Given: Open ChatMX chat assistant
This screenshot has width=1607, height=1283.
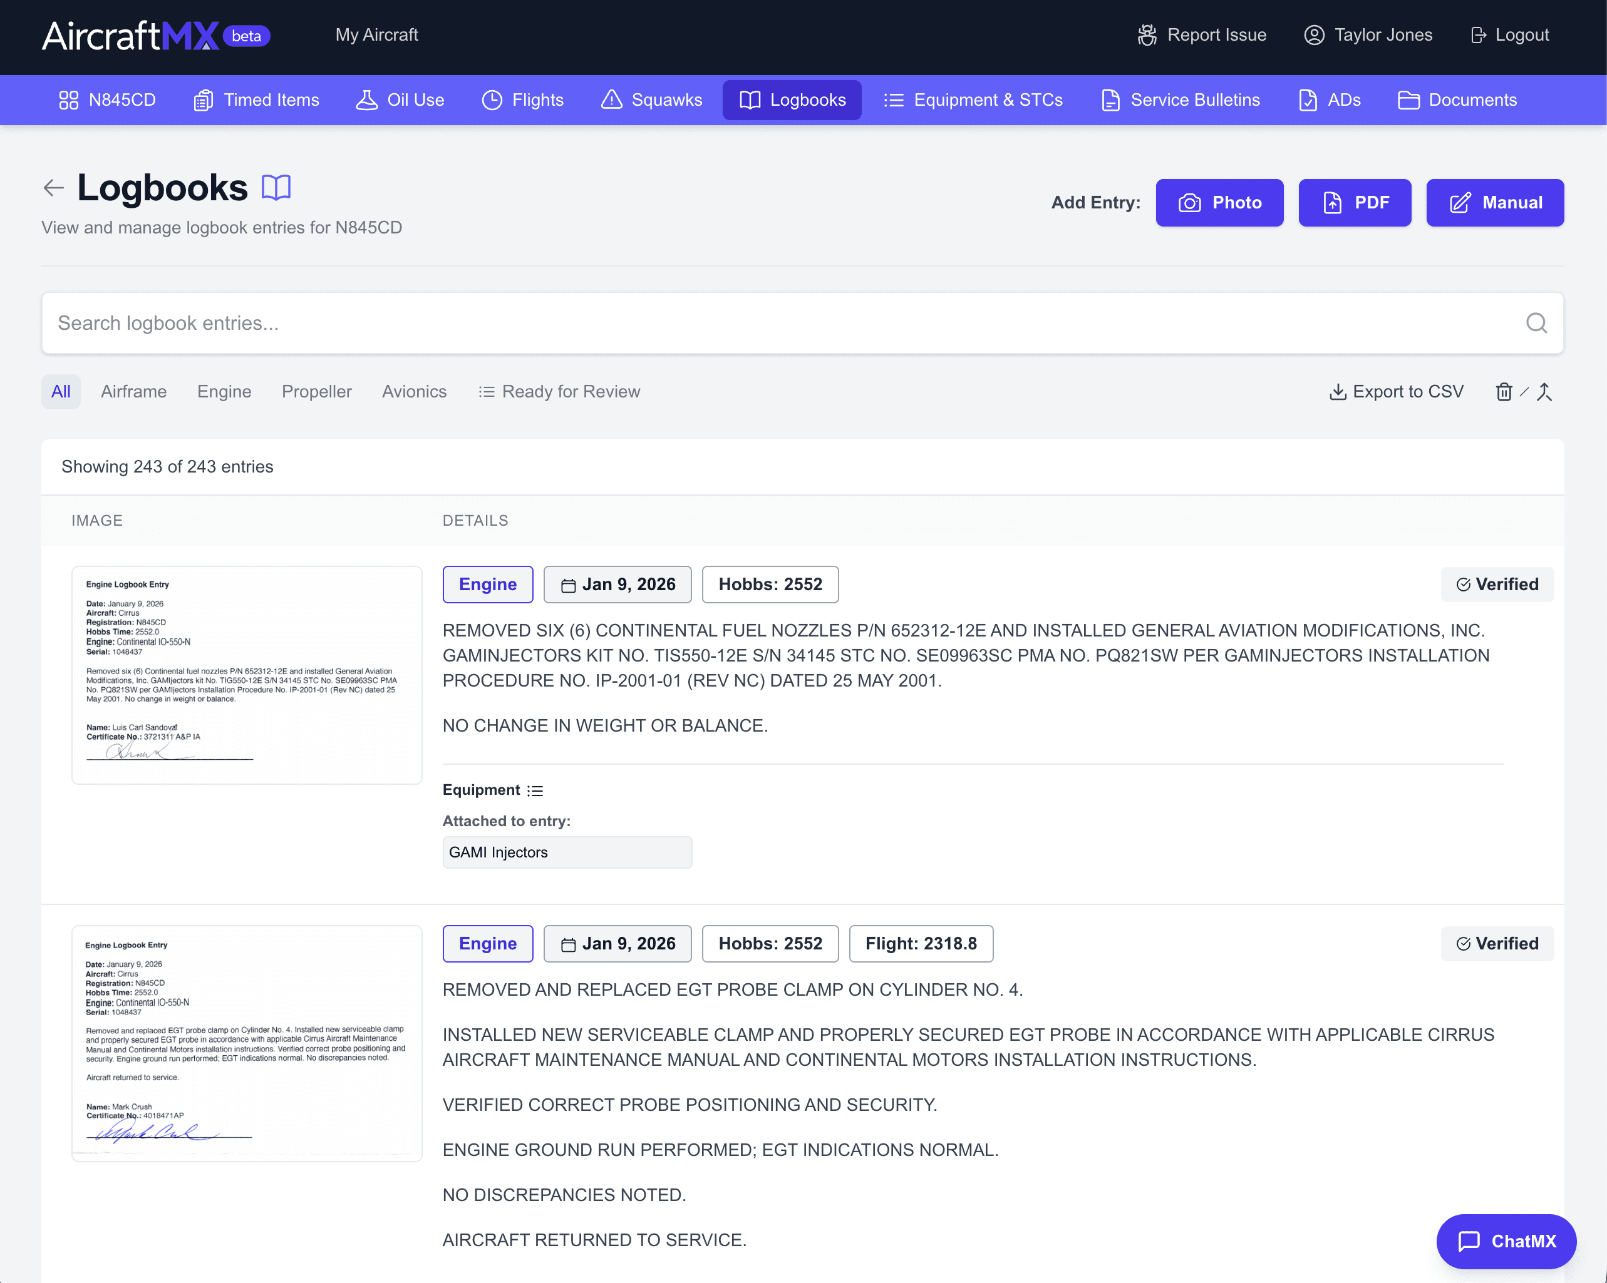Looking at the screenshot, I should click(1506, 1241).
